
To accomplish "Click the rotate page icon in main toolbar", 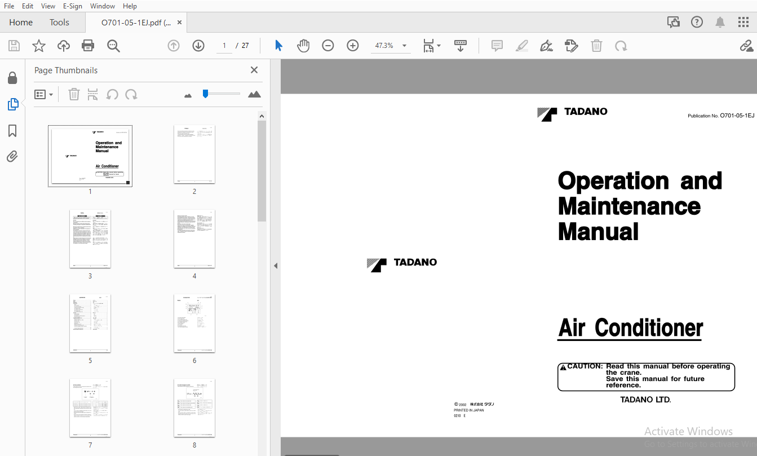I will 621,46.
